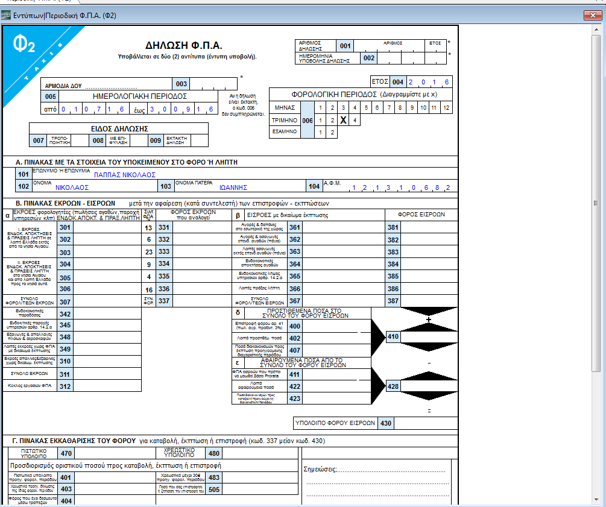Tick the 007 ΤΡΟΠΟΠΟΙΗΤΙΚΗ box
Image resolution: width=606 pixels, height=507 pixels.
coord(80,140)
